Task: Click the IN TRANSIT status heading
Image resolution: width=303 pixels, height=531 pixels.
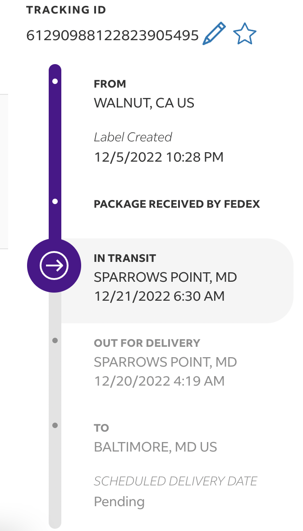Action: tap(124, 258)
